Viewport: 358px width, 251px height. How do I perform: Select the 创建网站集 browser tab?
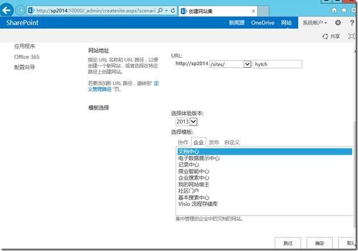[x=218, y=11]
